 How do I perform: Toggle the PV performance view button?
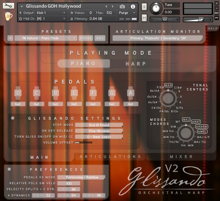coord(217,18)
